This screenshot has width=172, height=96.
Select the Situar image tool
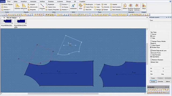pos(144,6)
